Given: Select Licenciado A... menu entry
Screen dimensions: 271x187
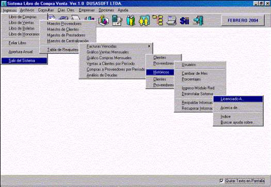Looking at the screenshot, I should coord(238,99).
